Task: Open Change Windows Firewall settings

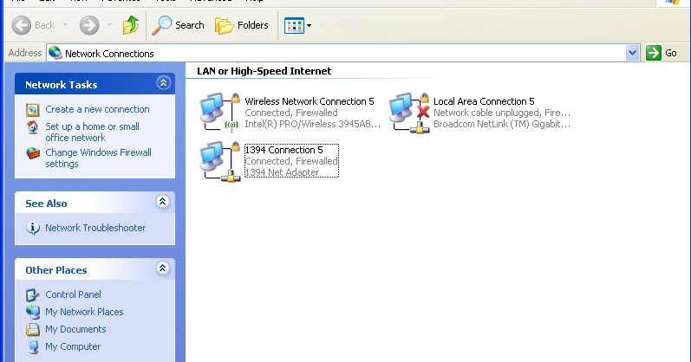Action: (x=98, y=158)
